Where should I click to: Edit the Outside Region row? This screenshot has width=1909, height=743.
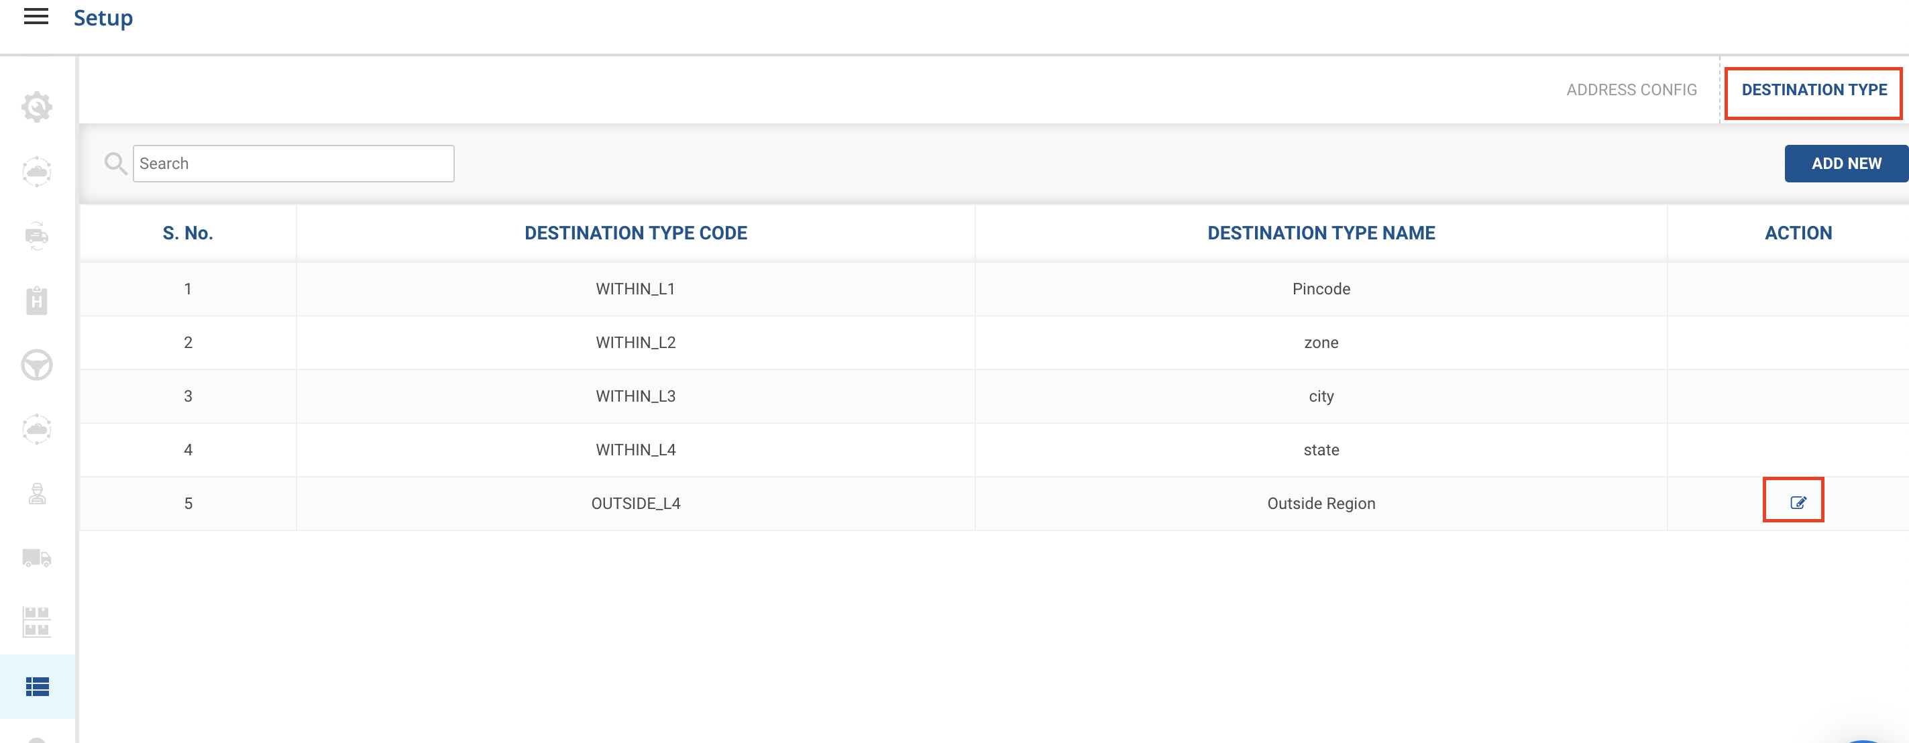(1797, 502)
